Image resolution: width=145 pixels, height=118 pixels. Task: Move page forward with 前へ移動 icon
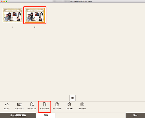[x=70, y=104]
